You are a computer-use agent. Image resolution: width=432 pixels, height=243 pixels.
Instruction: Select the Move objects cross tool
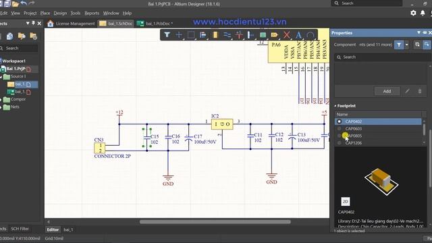[x=179, y=35]
